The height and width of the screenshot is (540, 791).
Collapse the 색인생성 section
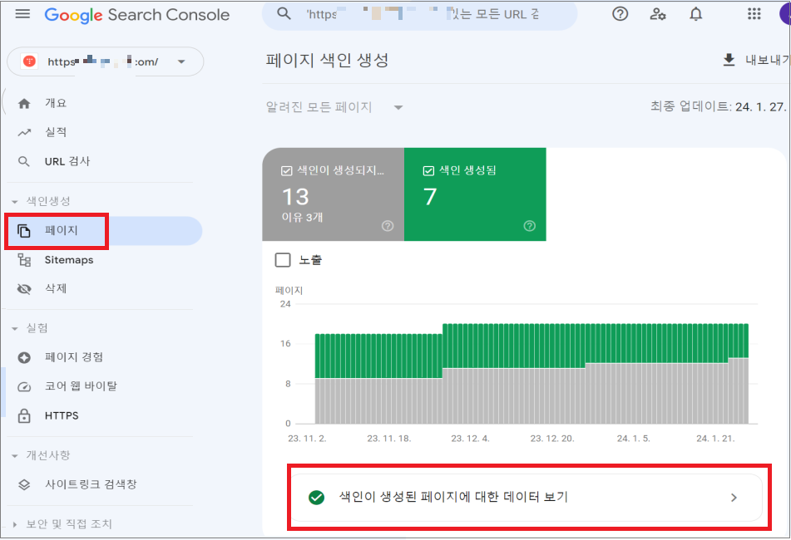pyautogui.click(x=15, y=202)
